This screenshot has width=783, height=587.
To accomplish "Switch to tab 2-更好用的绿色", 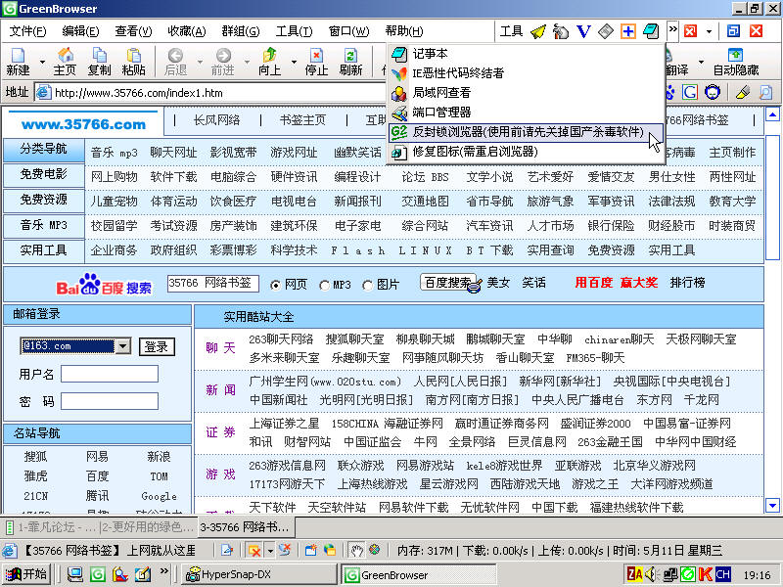I will (x=147, y=527).
